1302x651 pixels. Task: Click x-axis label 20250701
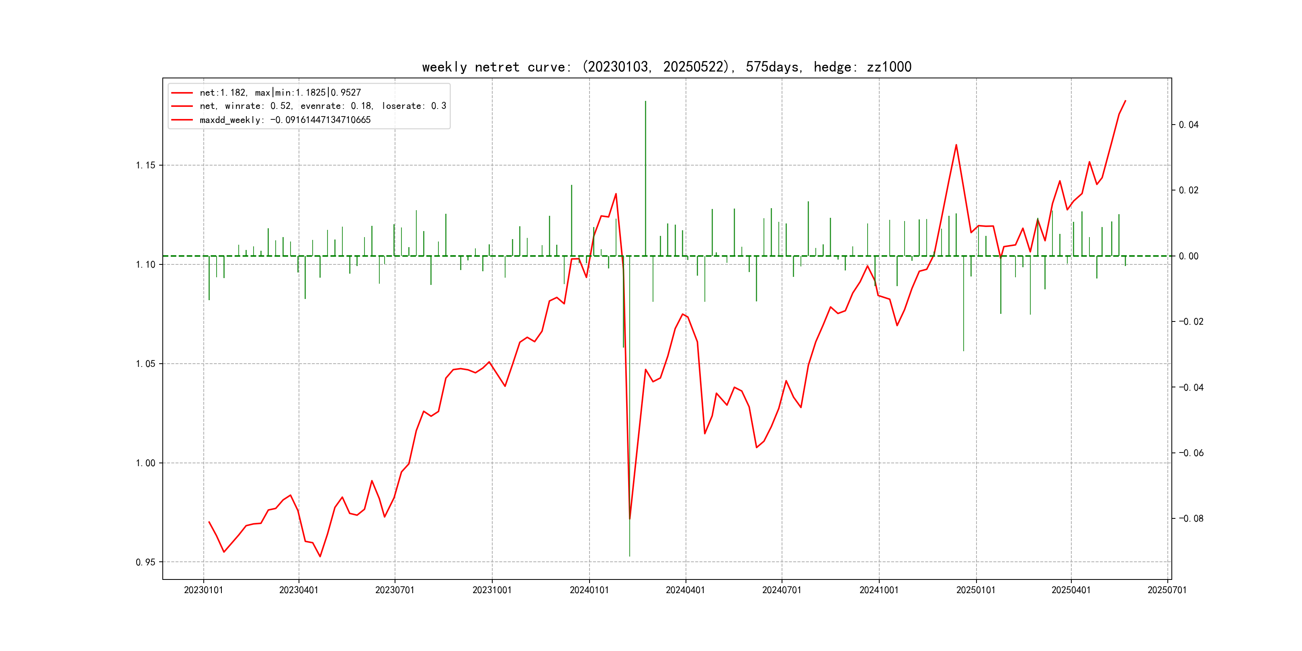tap(1167, 590)
